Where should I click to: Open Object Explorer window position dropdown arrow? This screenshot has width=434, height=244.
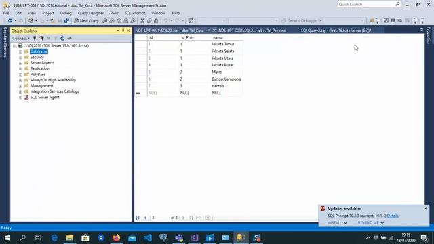pos(118,30)
